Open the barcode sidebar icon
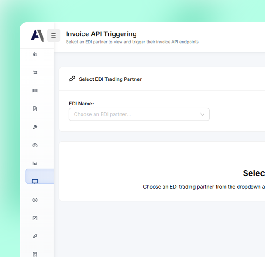Image resolution: width=265 pixels, height=257 pixels. click(x=35, y=91)
